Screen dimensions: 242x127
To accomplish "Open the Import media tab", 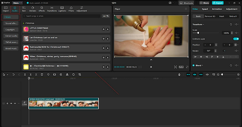I will click(6, 9).
